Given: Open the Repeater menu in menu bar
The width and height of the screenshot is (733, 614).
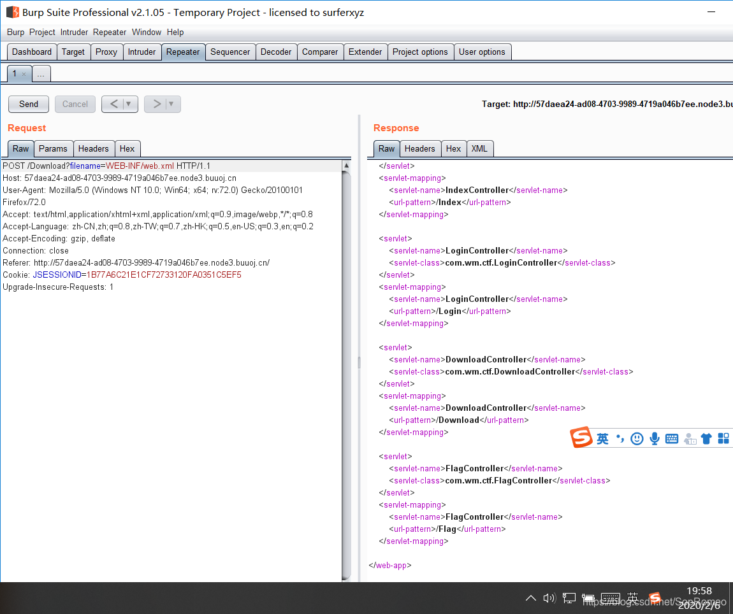Looking at the screenshot, I should point(110,32).
